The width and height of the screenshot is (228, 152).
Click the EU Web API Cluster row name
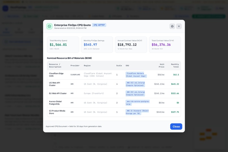click(58, 93)
